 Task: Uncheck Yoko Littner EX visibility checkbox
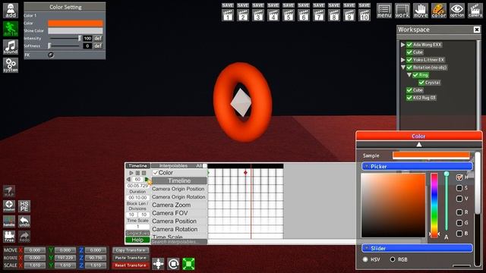[409, 60]
